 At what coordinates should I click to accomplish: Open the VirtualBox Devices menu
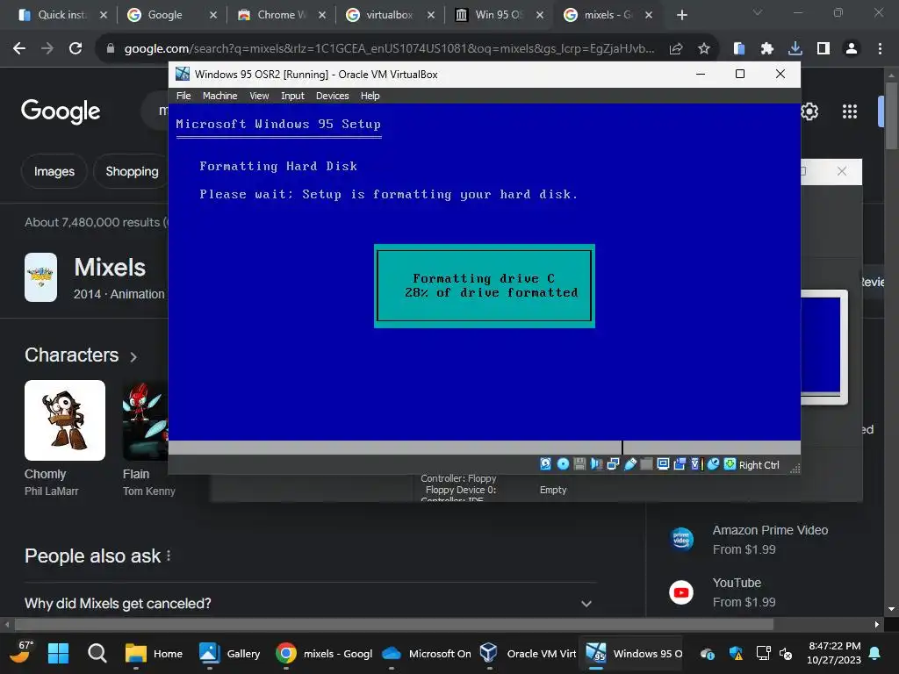coord(332,96)
